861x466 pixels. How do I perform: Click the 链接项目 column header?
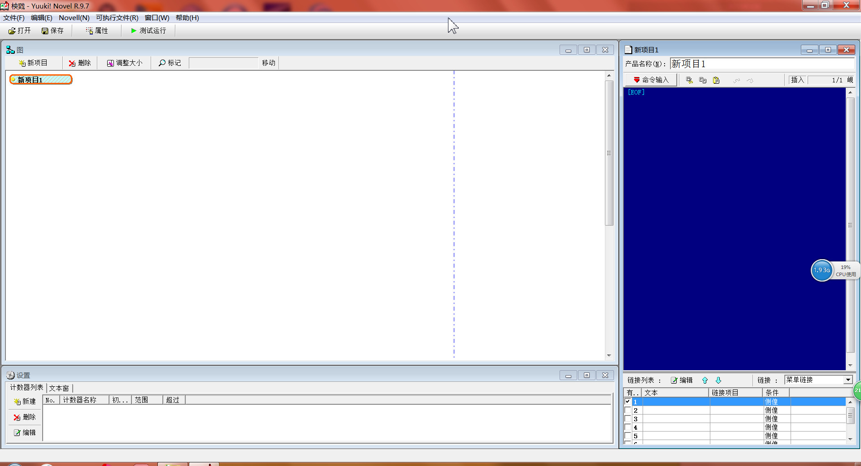(x=736, y=393)
